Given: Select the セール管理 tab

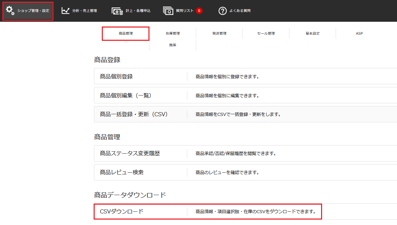Looking at the screenshot, I should (x=266, y=33).
